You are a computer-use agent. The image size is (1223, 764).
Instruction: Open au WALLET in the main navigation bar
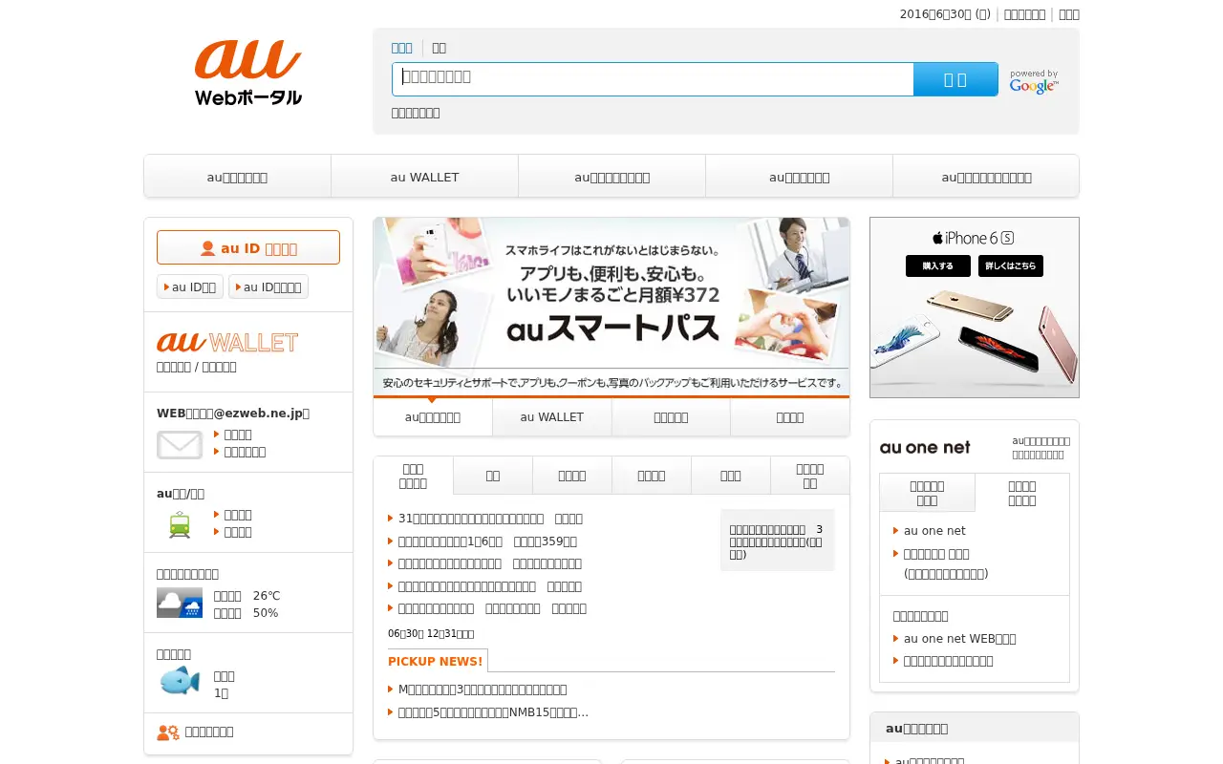424,177
